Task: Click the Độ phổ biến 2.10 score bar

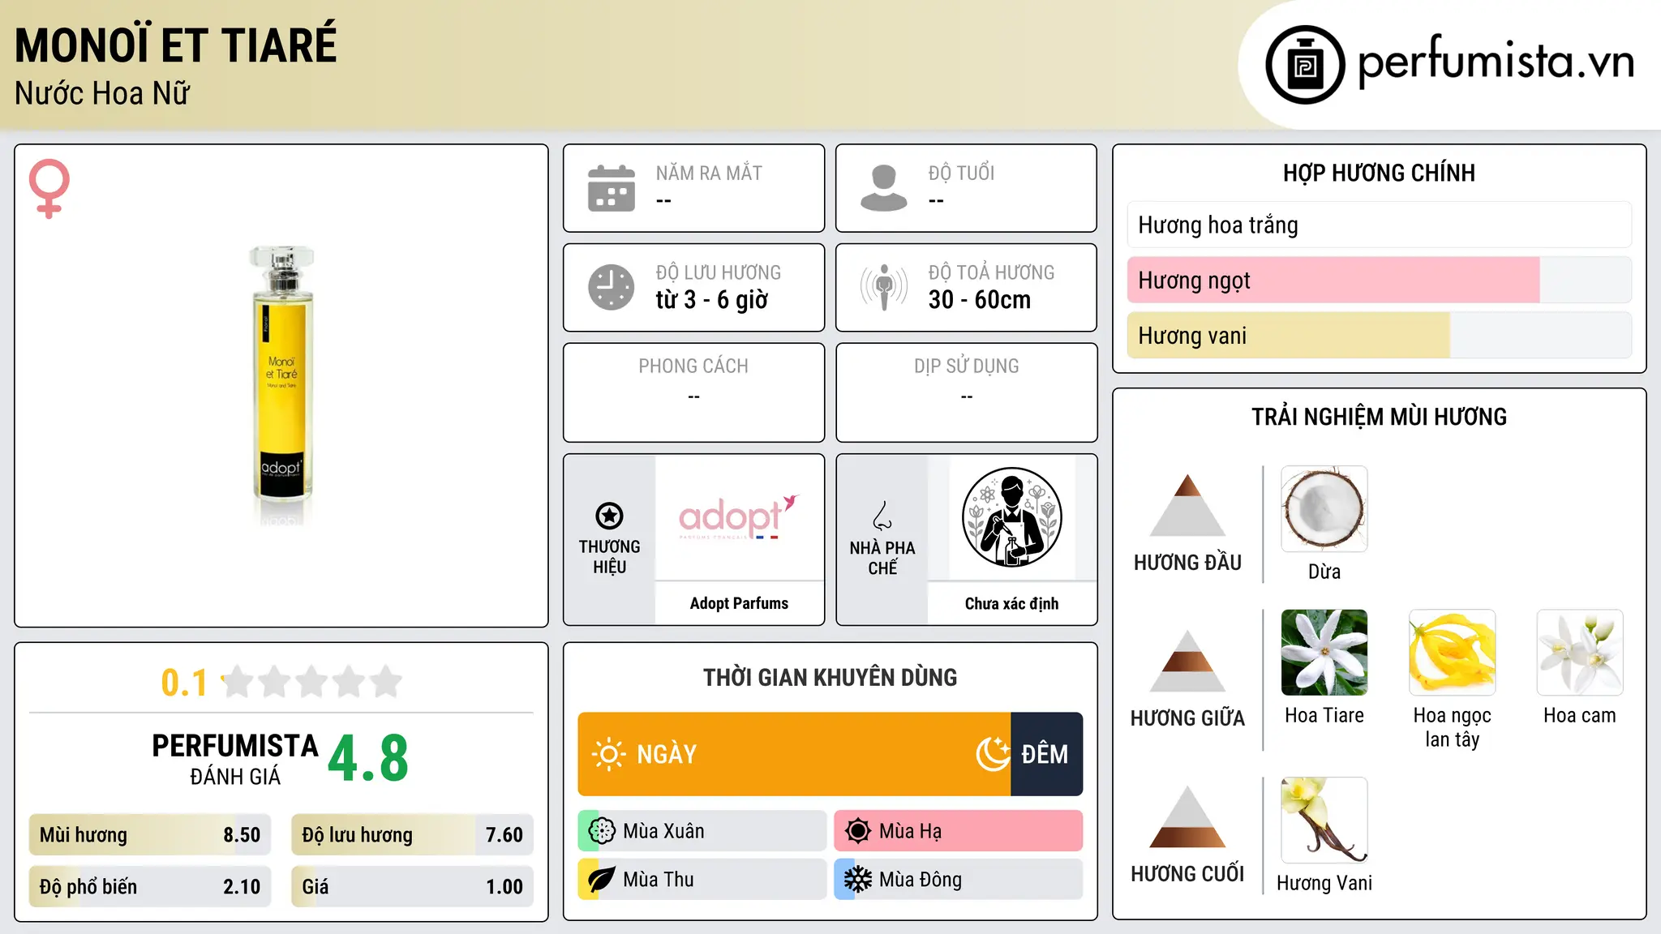Action: [x=150, y=886]
